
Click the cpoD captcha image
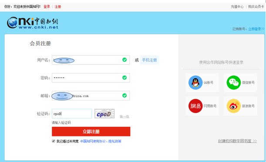click(104, 114)
